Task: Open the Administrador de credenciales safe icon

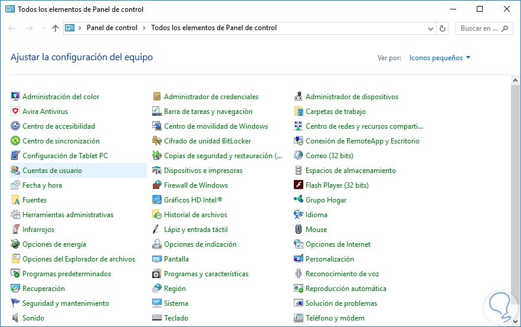Action: pyautogui.click(x=157, y=97)
